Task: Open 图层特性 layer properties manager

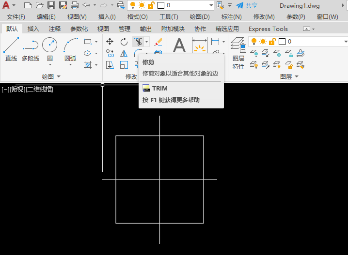Action: [238, 53]
